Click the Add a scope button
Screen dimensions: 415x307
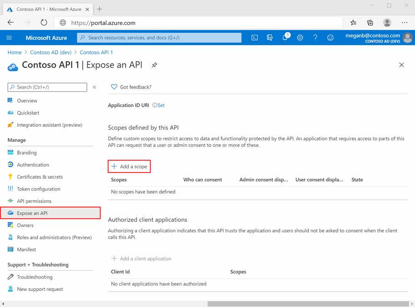pos(129,166)
